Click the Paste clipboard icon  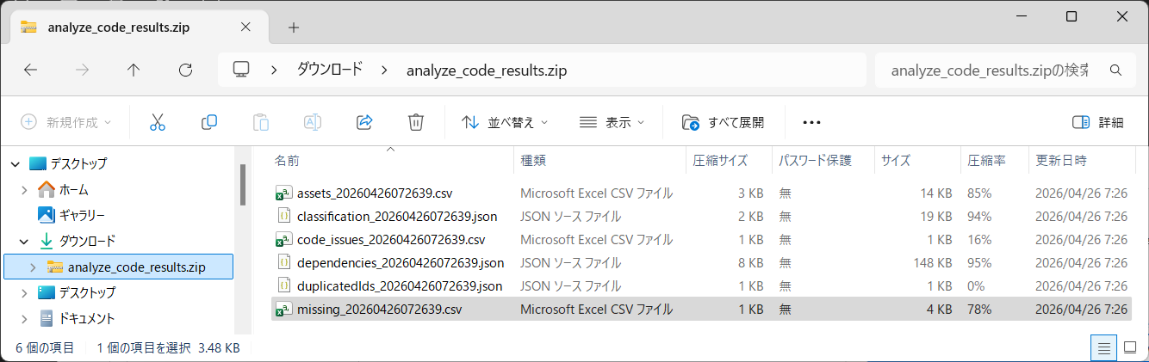[x=260, y=122]
